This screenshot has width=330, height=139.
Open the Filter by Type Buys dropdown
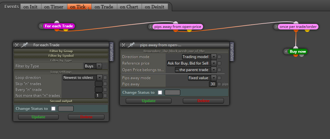click(x=93, y=66)
